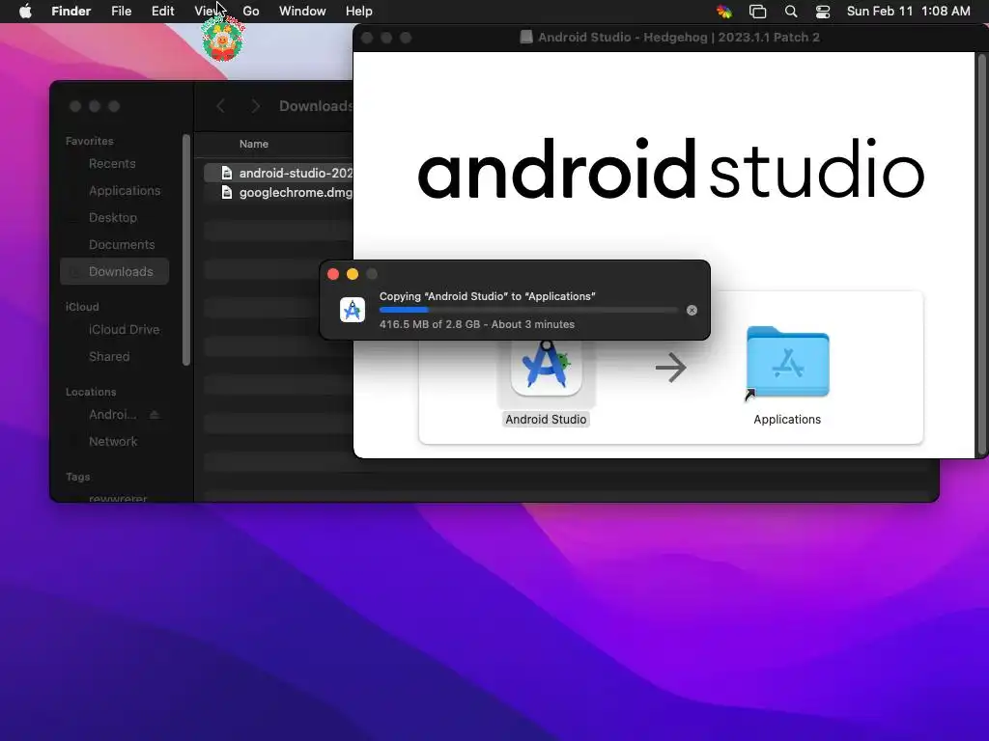Select the Android Studio volume in Locations
Screen dimensions: 989x741
pyautogui.click(x=112, y=415)
